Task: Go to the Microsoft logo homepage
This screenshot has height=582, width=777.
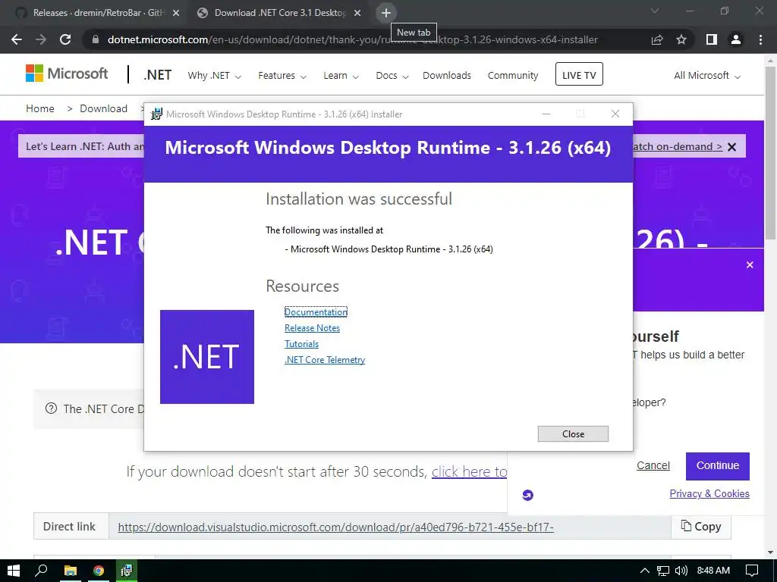Action: point(67,74)
